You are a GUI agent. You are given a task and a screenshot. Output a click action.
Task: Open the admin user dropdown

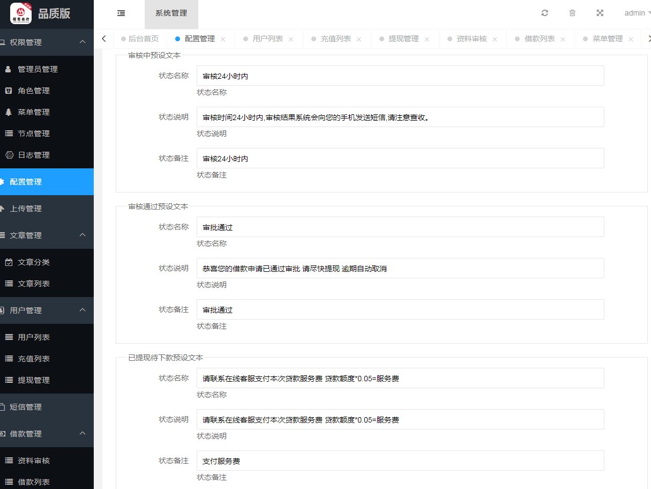click(637, 13)
